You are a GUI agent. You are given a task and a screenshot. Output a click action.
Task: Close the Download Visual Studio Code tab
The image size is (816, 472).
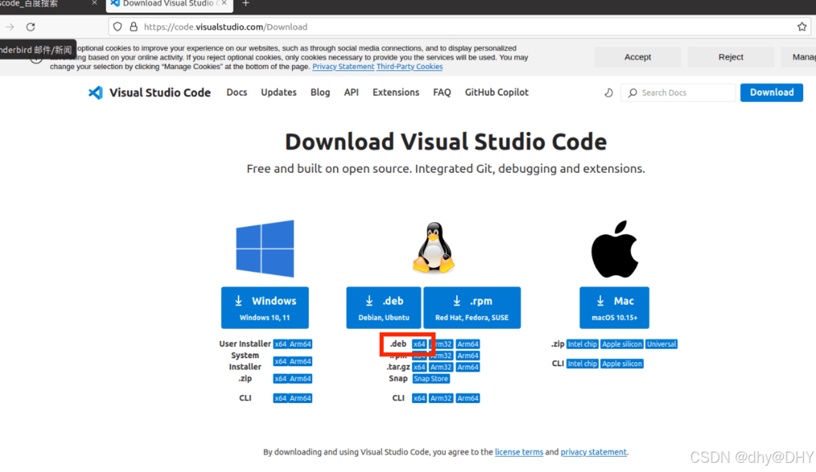(224, 3)
